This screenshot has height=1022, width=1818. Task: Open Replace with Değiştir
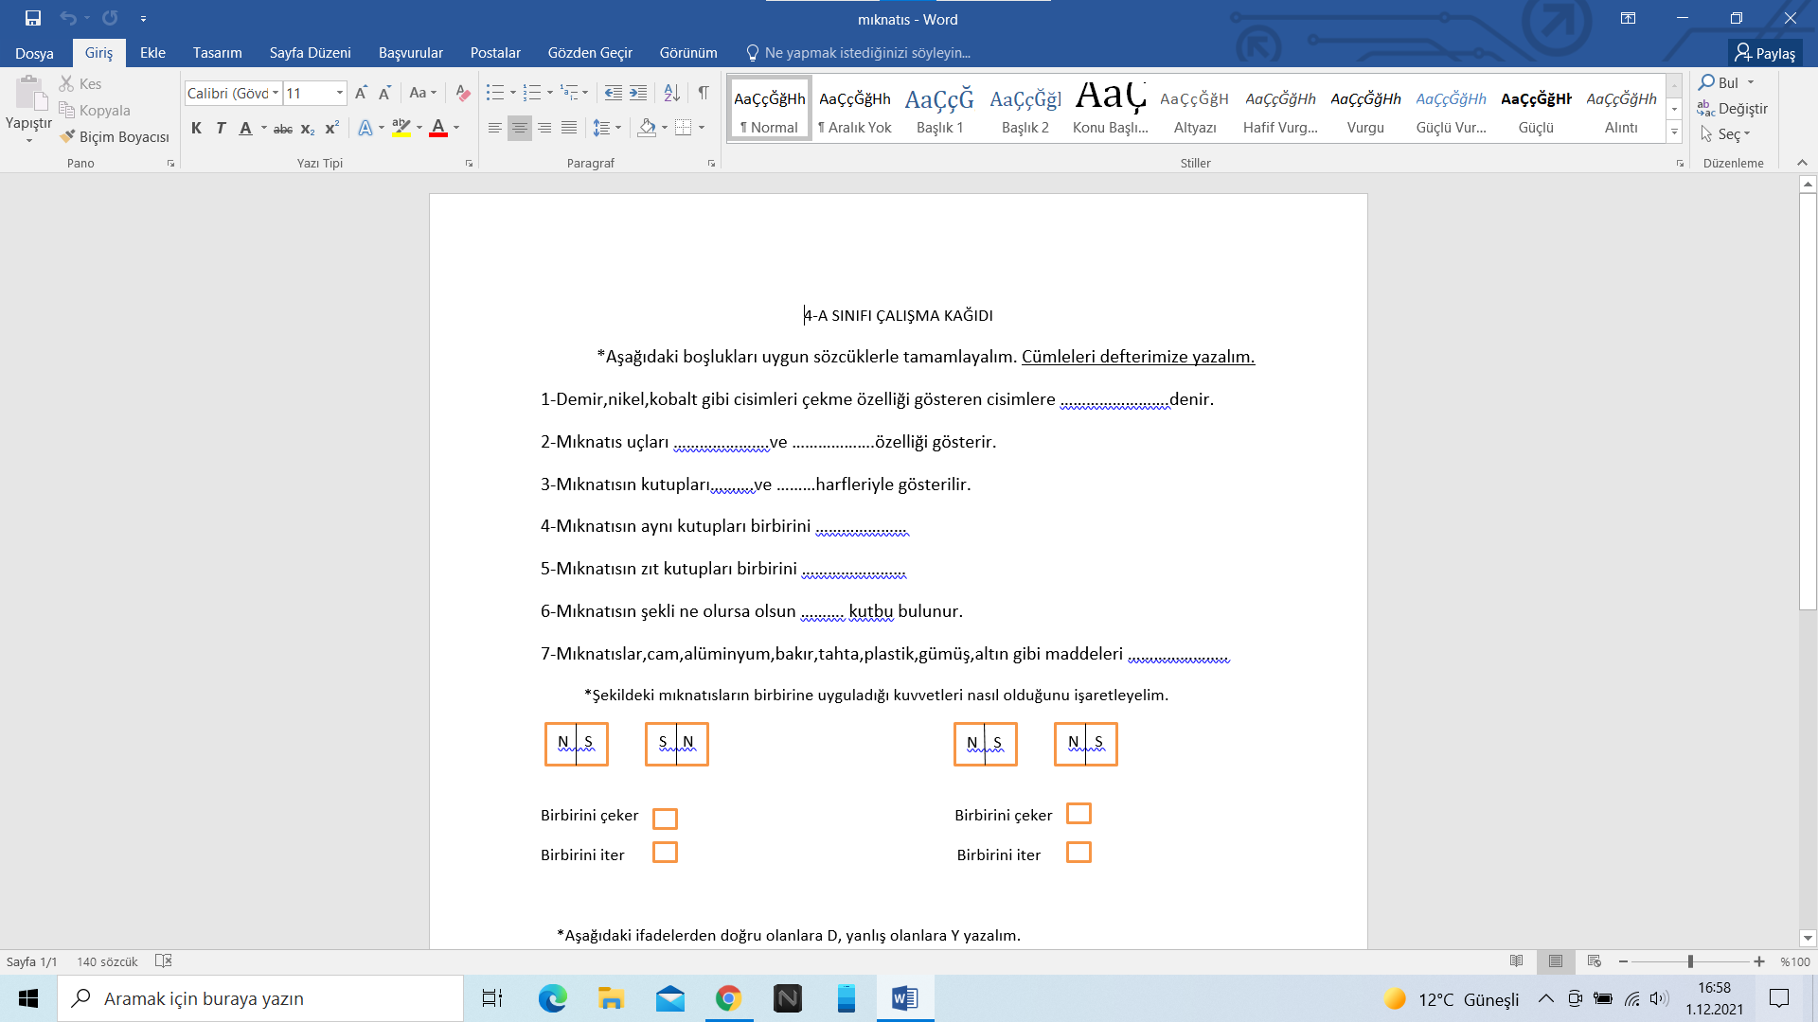coord(1732,109)
